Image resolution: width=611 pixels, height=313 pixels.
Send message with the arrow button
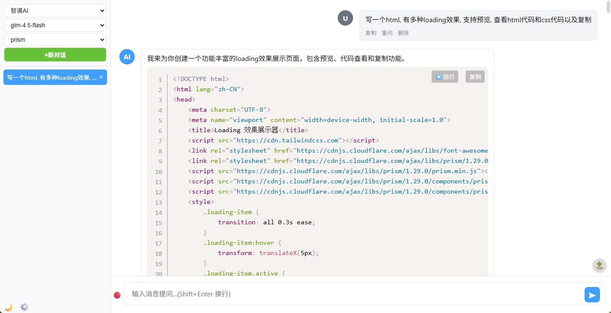pyautogui.click(x=592, y=295)
